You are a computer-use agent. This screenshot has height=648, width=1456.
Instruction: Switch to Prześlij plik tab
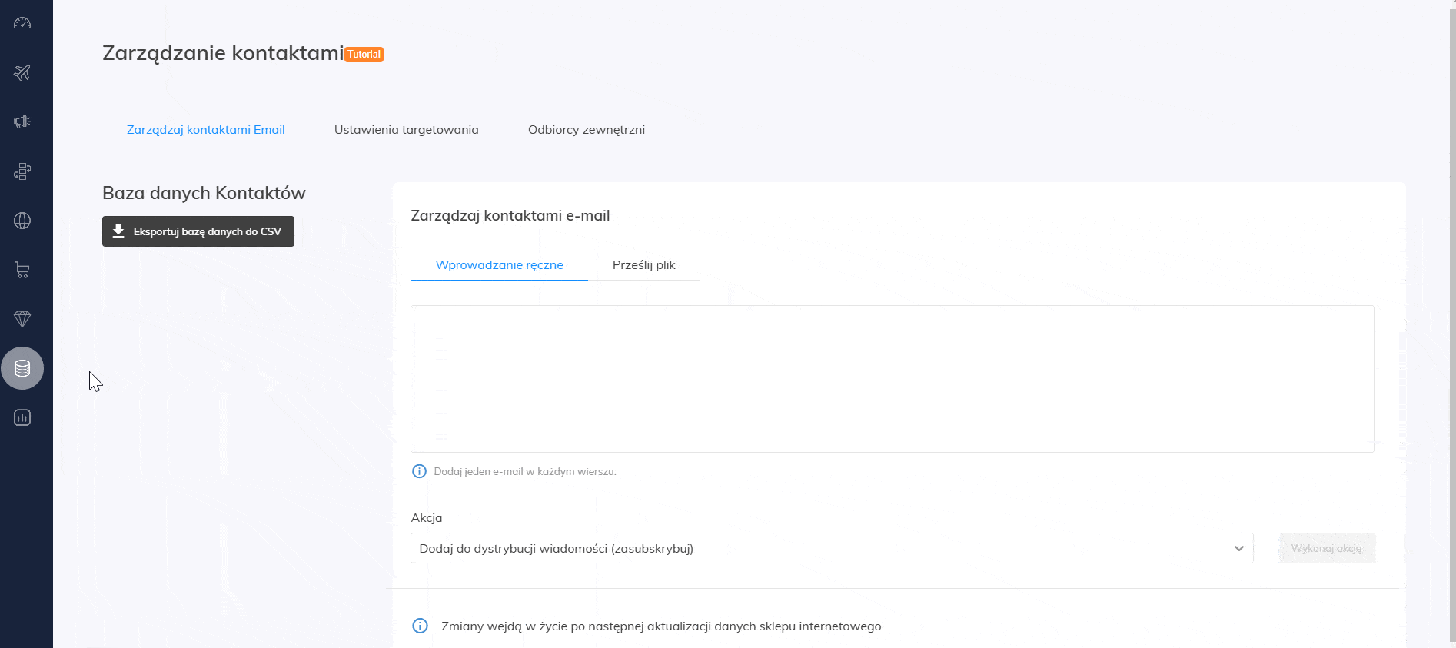point(644,264)
